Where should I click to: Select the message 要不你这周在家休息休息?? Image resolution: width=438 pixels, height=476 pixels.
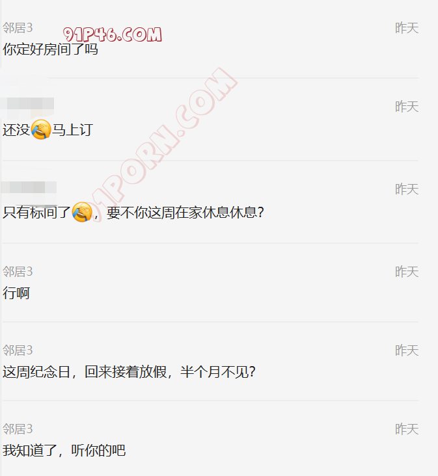(x=185, y=212)
